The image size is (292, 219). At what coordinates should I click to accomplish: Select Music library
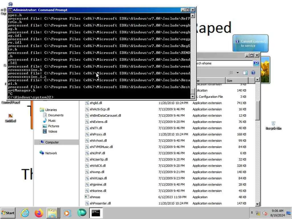pyautogui.click(x=52, y=121)
